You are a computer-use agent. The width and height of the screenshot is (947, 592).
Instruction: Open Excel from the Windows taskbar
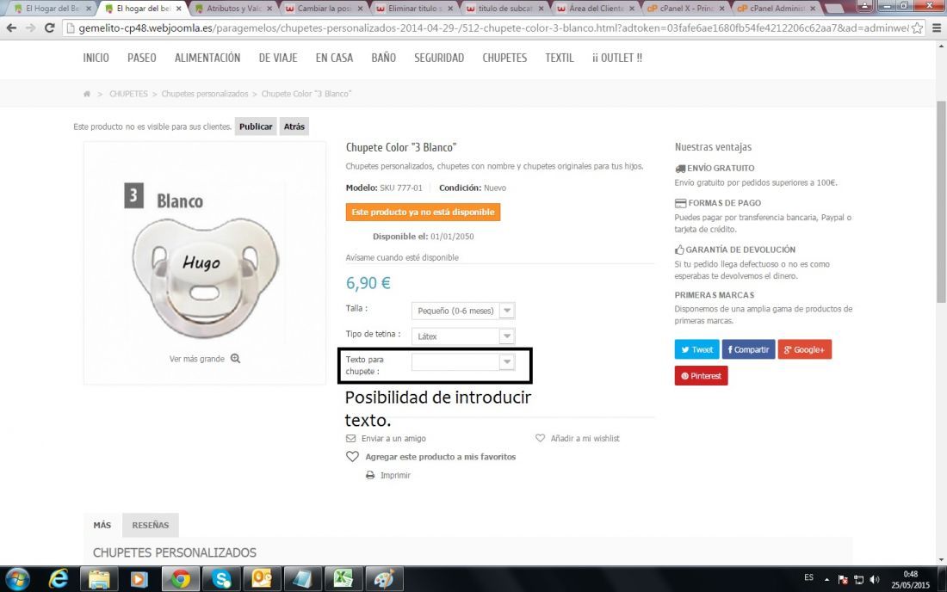343,579
